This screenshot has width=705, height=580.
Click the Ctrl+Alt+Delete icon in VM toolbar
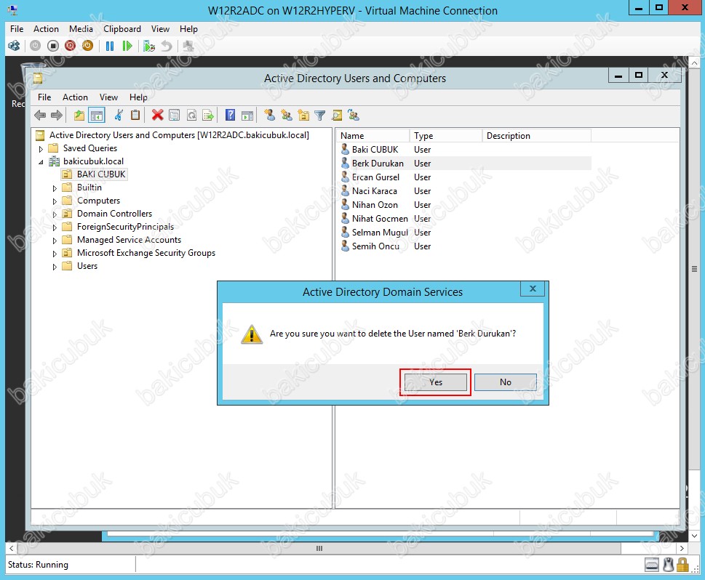[x=14, y=46]
